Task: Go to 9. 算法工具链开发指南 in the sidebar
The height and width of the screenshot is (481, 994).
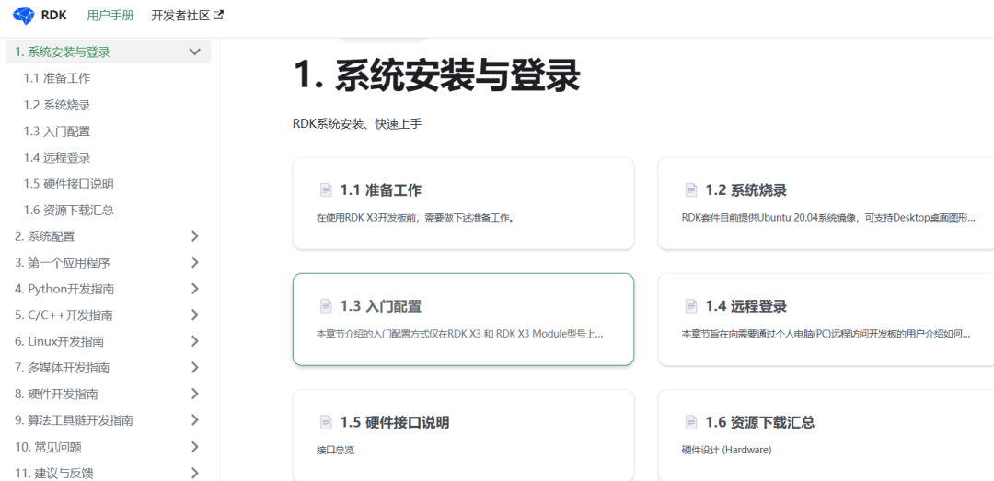Action: tap(75, 420)
